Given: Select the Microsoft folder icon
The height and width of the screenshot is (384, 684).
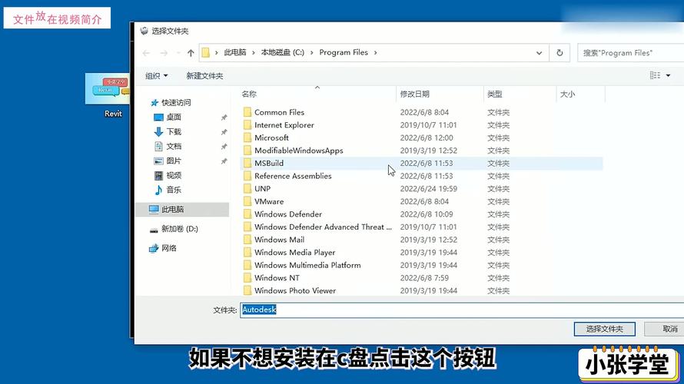Looking at the screenshot, I should point(247,137).
